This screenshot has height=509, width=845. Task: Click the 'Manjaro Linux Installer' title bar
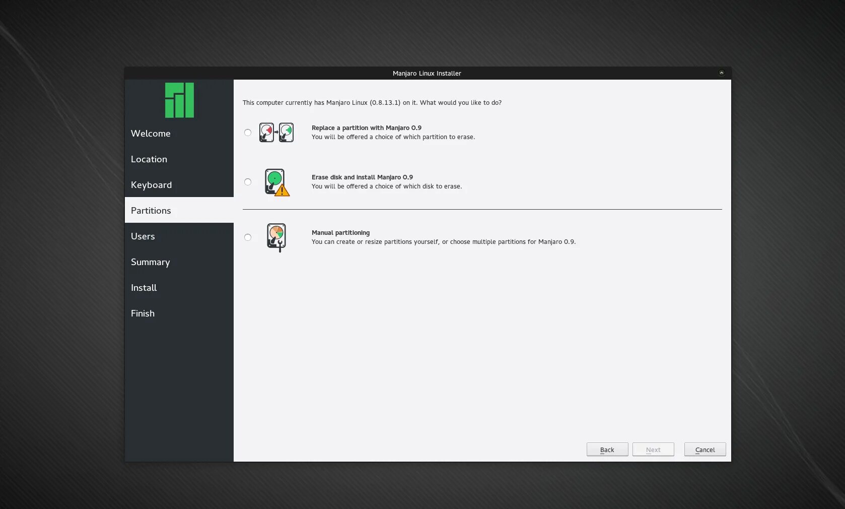point(427,73)
